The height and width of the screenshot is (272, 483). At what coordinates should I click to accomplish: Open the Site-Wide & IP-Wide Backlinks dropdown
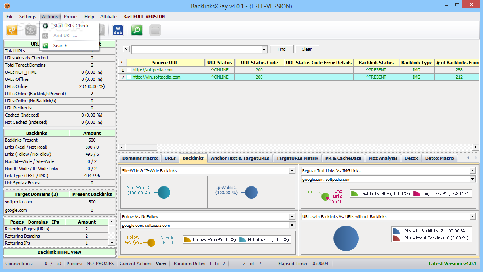tap(292, 170)
